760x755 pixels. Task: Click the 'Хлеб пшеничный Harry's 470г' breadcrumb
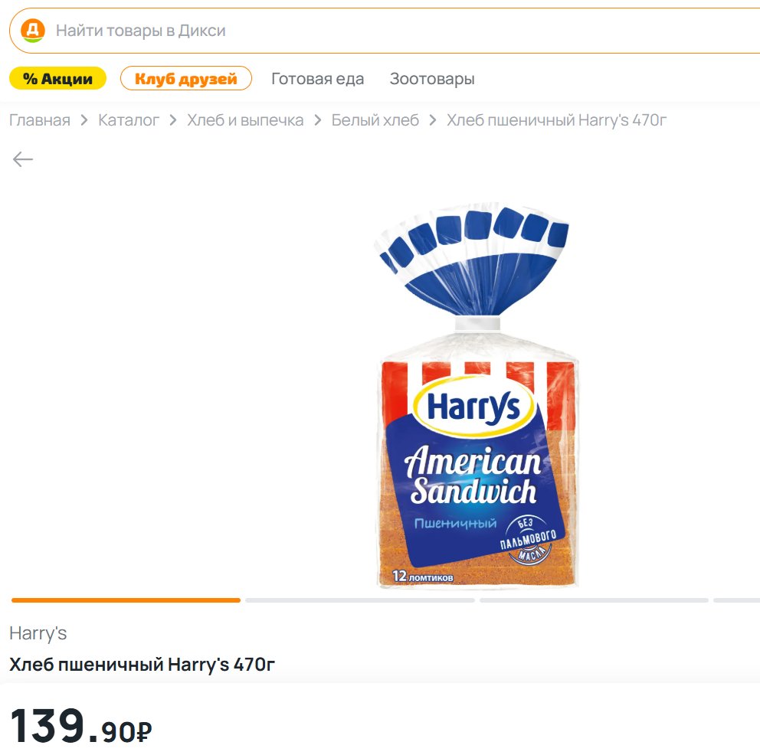(557, 120)
